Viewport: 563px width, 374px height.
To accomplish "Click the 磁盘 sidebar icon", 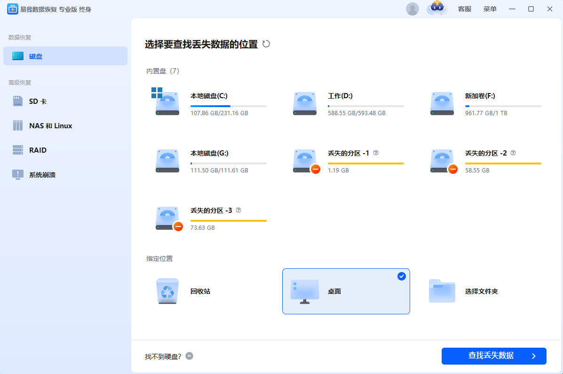I will point(17,56).
